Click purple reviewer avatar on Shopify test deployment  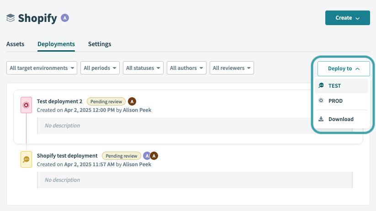tap(147, 156)
